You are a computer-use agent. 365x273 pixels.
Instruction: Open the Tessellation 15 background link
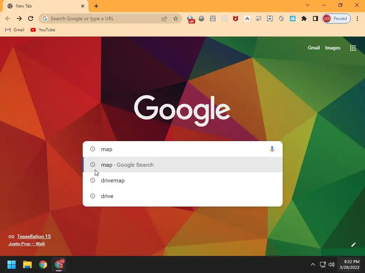34,236
